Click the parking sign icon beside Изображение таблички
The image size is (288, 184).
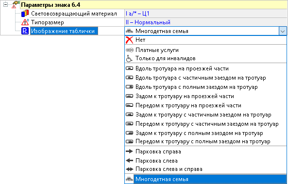[x=25, y=31]
